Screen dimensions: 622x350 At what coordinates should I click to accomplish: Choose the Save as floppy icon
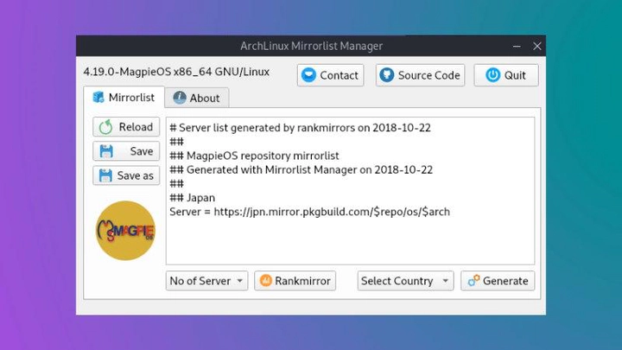[105, 175]
